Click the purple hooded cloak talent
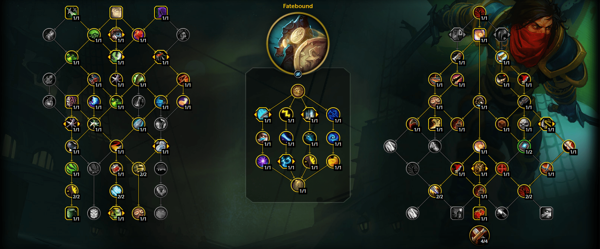This screenshot has width=600, height=249. tap(161, 13)
